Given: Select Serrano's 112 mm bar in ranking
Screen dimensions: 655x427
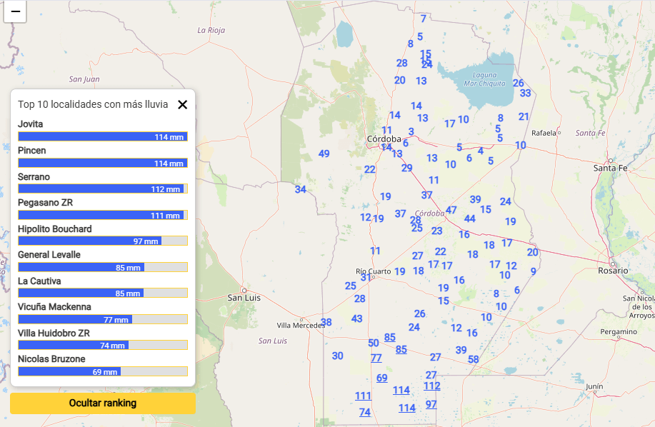Looking at the screenshot, I should click(x=102, y=189).
